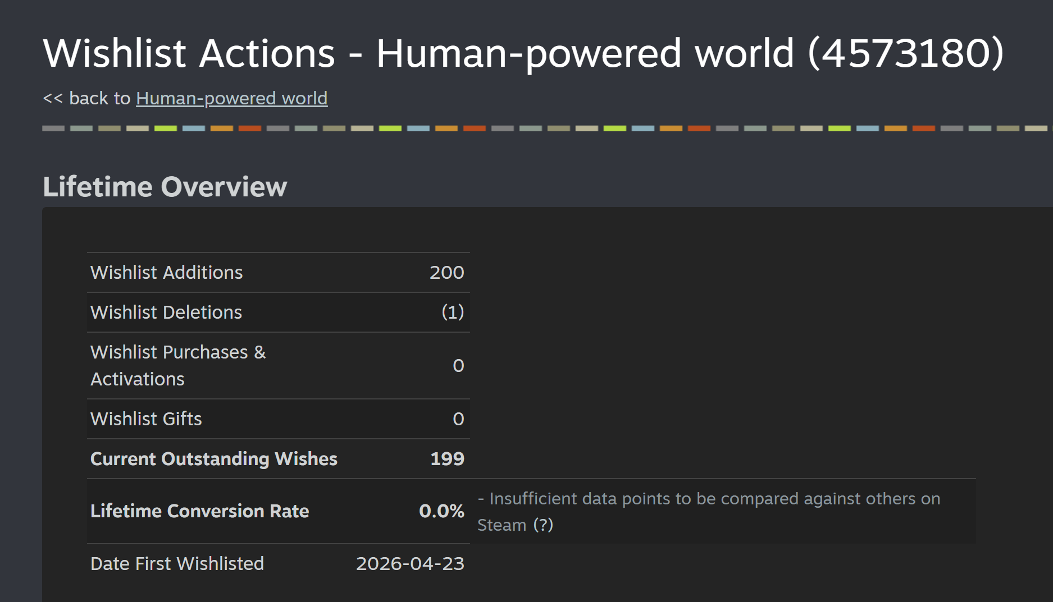Click the Wishlist Gifts value 0
This screenshot has width=1053, height=602.
(458, 419)
